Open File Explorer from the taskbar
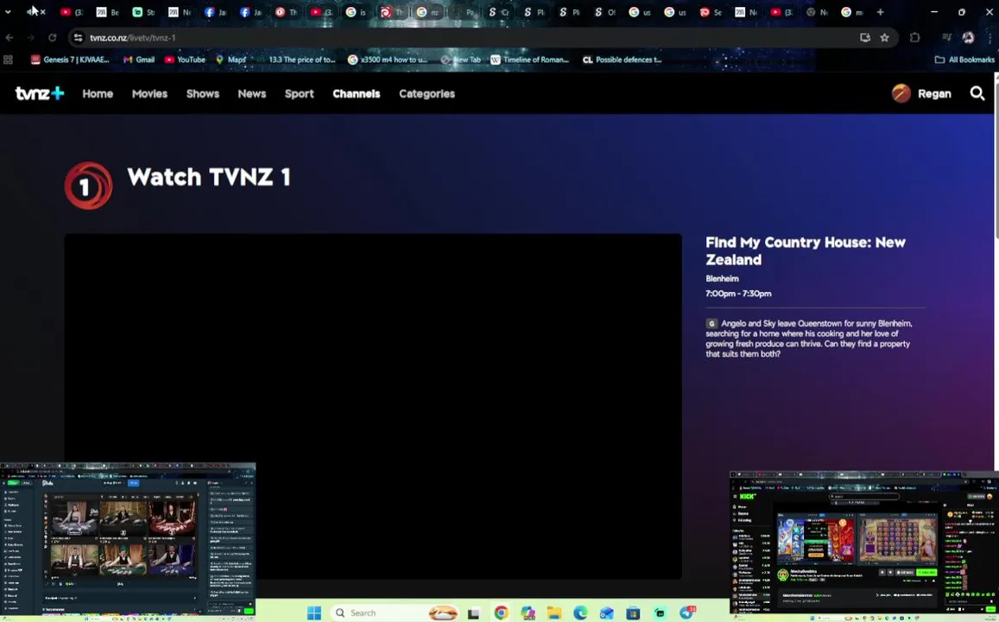This screenshot has height=622, width=999. tap(553, 612)
